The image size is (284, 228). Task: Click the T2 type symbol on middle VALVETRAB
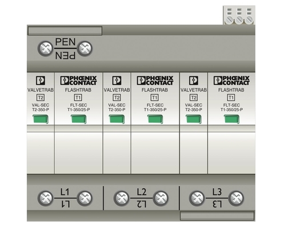click(x=117, y=97)
